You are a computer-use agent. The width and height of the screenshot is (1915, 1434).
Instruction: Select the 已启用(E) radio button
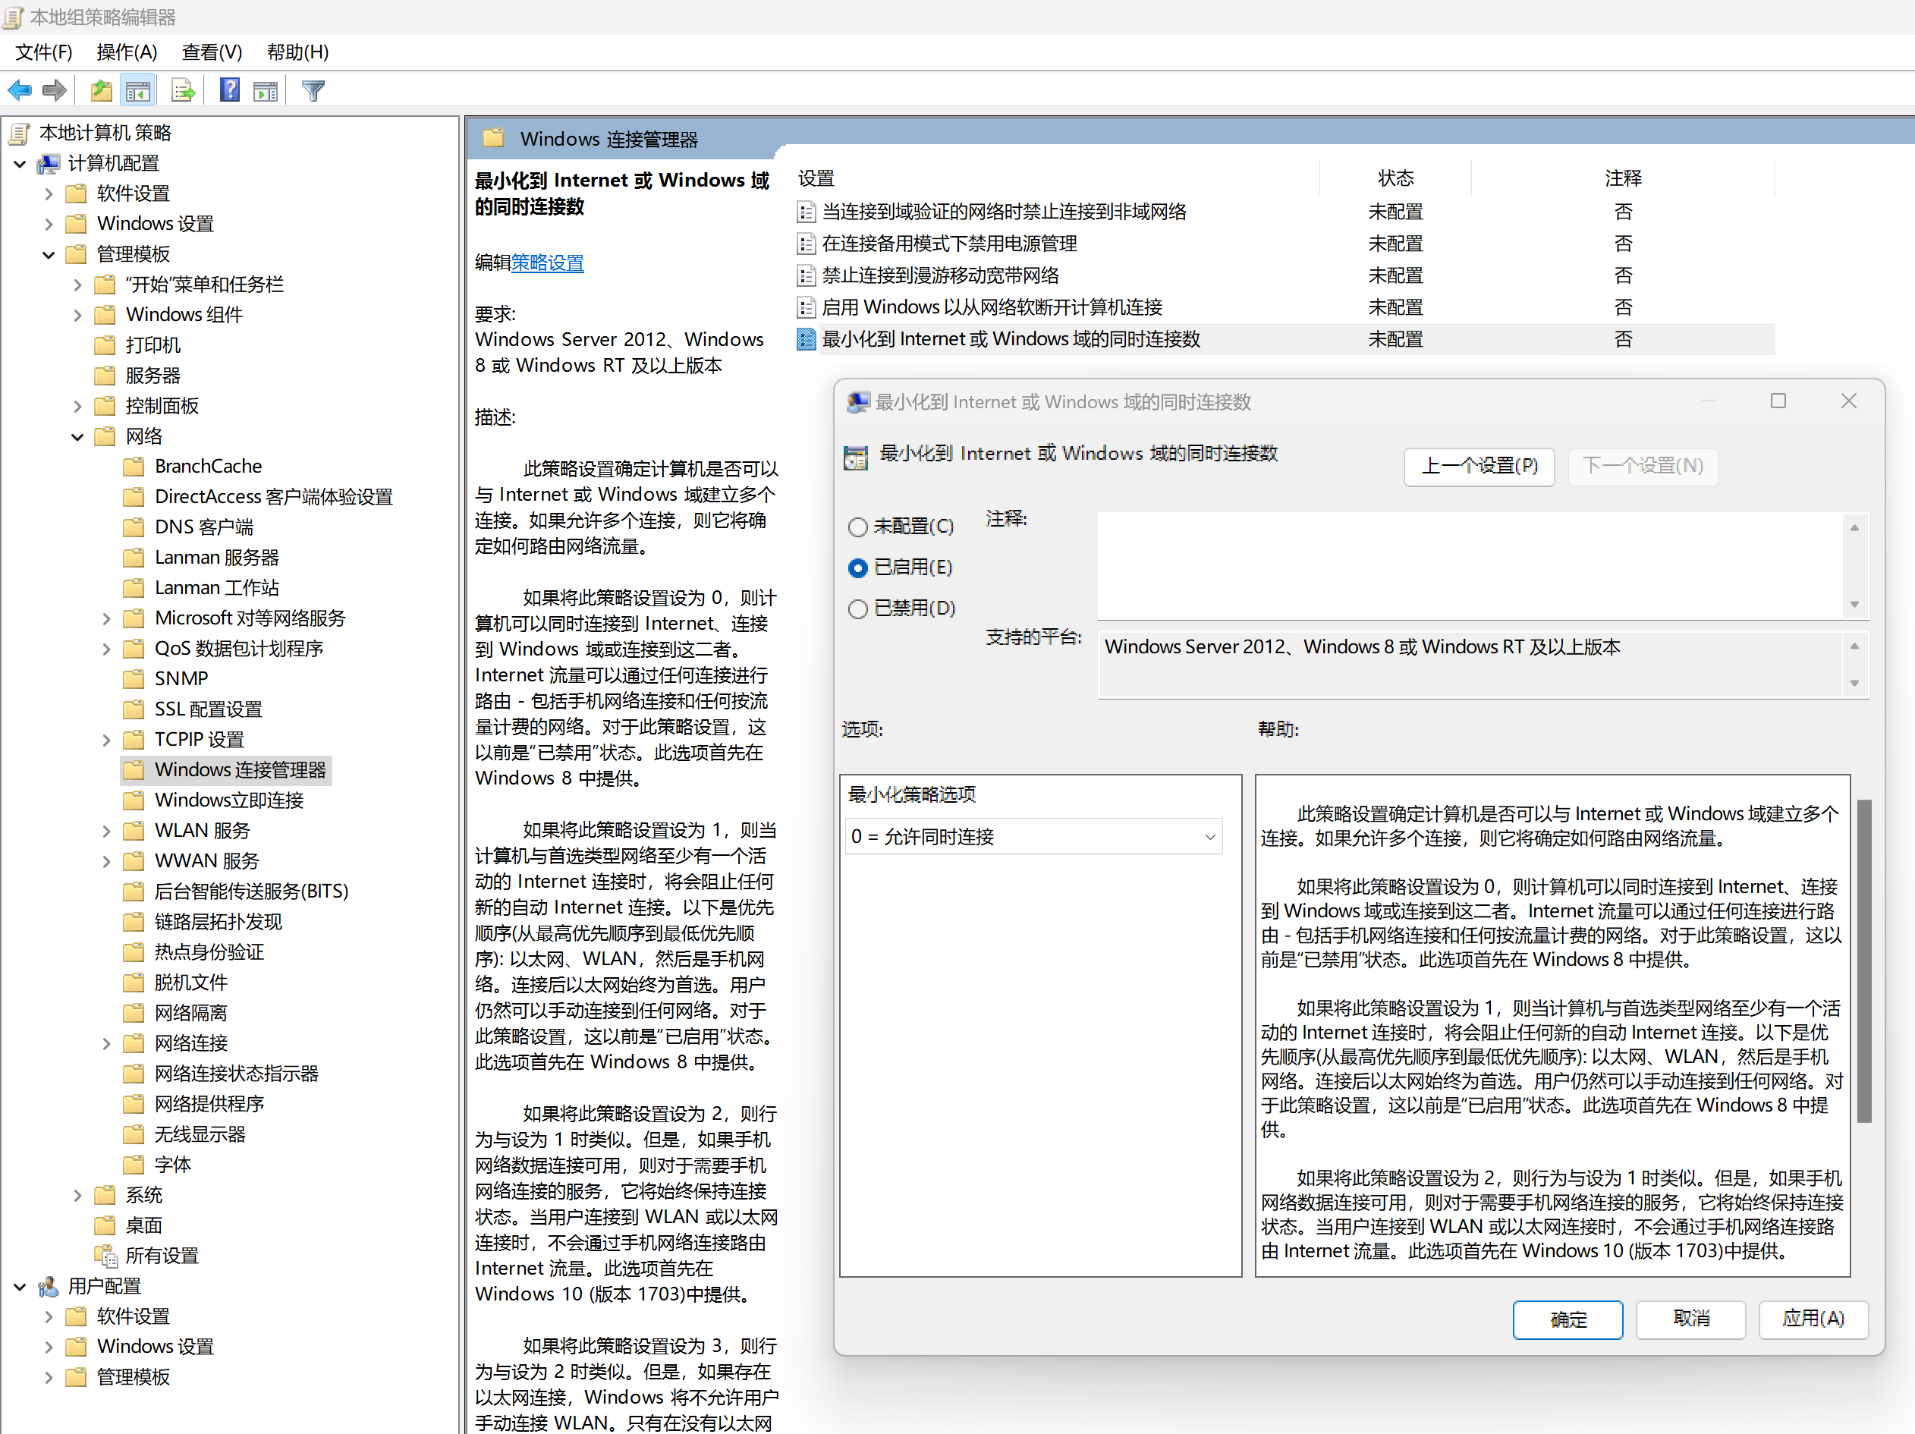[x=858, y=568]
